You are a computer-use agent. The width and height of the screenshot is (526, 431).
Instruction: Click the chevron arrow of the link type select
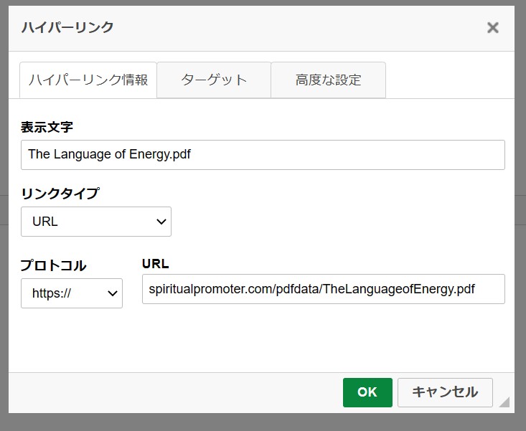(x=161, y=222)
